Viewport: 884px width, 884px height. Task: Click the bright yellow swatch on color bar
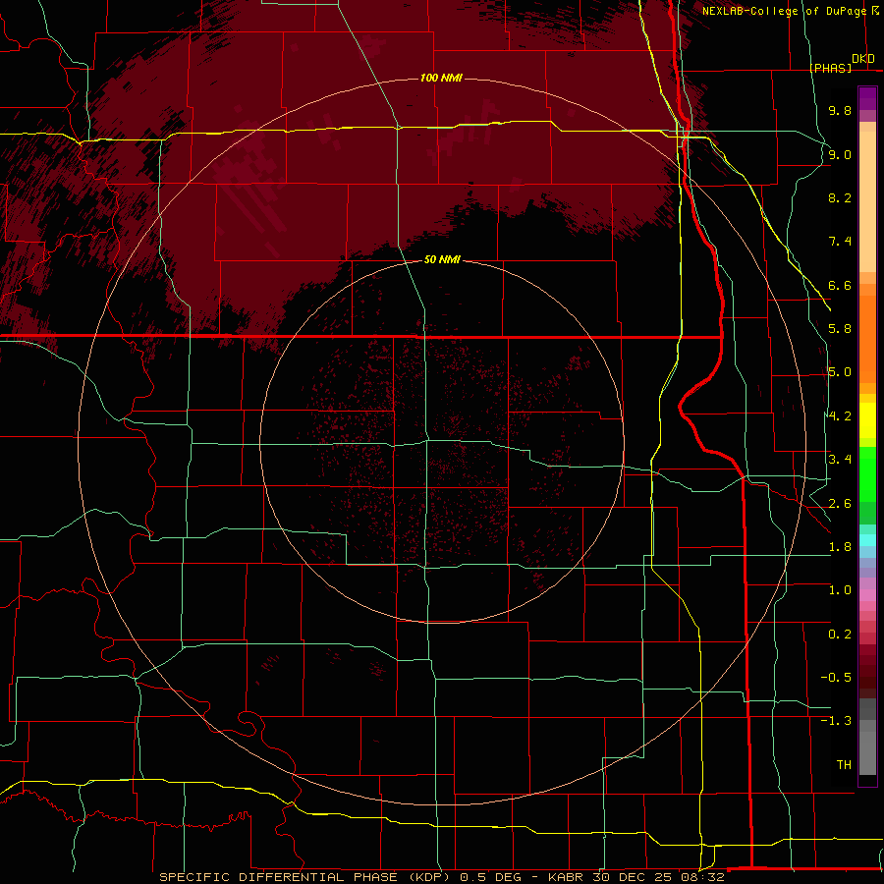(x=867, y=420)
